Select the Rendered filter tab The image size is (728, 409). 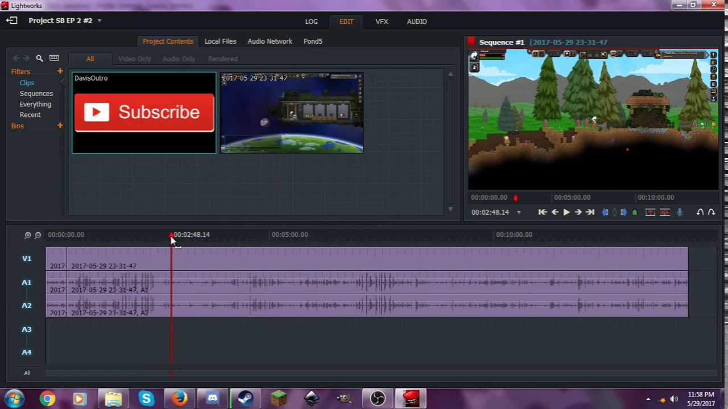pos(223,59)
